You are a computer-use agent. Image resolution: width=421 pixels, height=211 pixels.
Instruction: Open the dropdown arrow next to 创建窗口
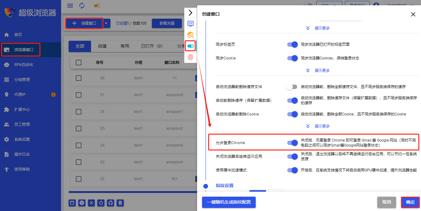(x=106, y=23)
